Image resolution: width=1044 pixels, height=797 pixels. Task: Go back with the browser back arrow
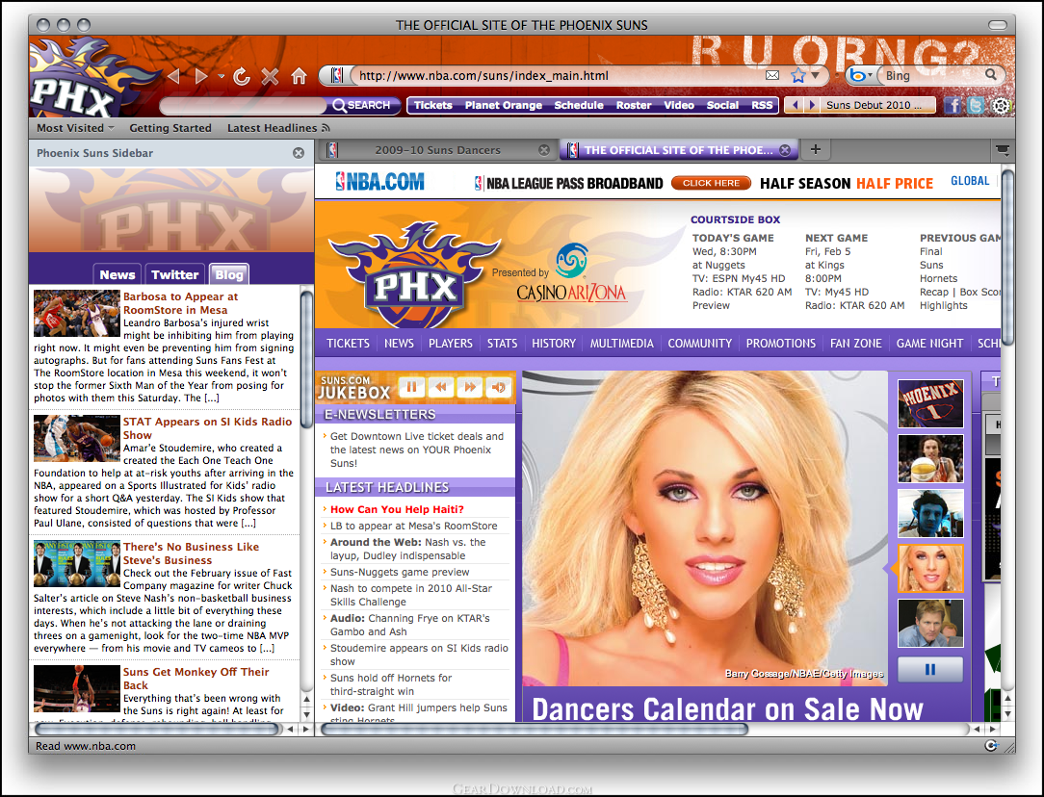[174, 76]
